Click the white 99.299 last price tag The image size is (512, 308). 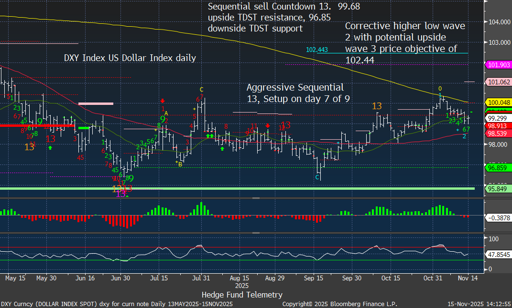click(x=498, y=118)
